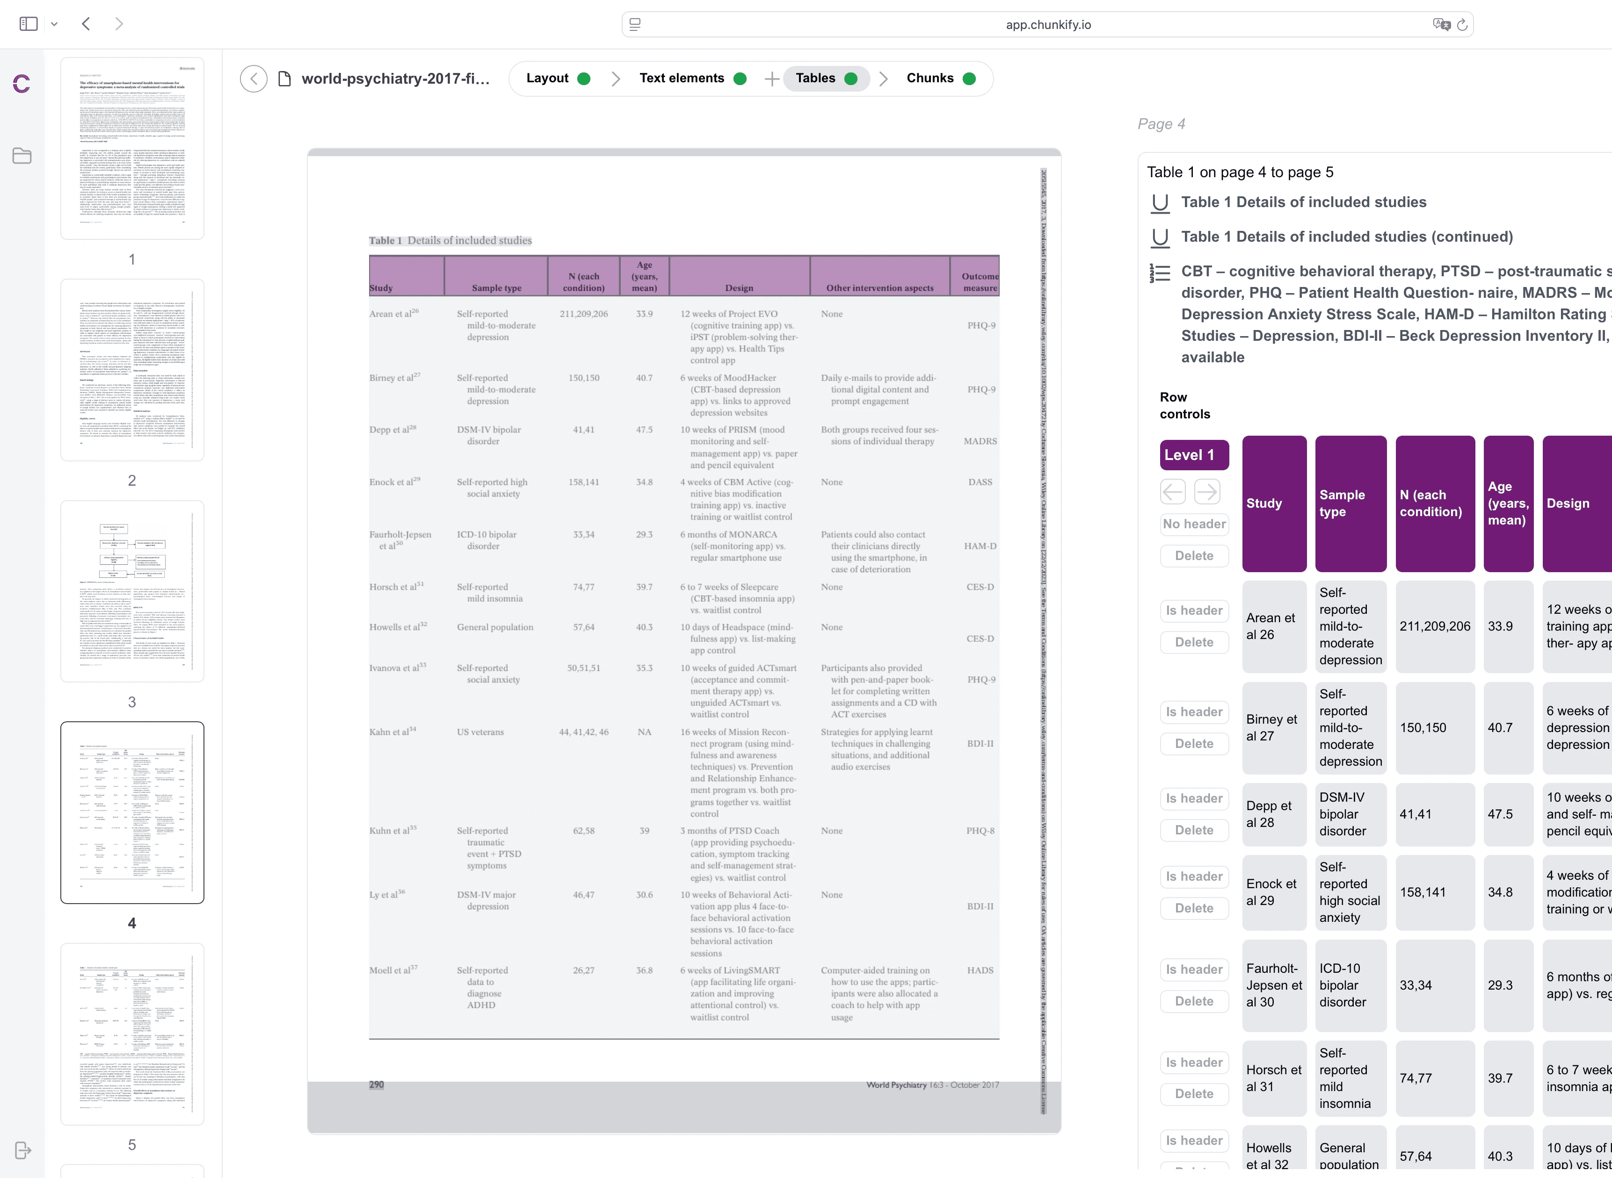Open page 3 thumbnail
The height and width of the screenshot is (1178, 1612).
pyautogui.click(x=132, y=591)
